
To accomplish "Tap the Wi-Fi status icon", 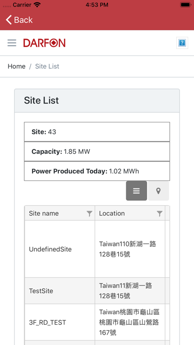I will click(37, 5).
